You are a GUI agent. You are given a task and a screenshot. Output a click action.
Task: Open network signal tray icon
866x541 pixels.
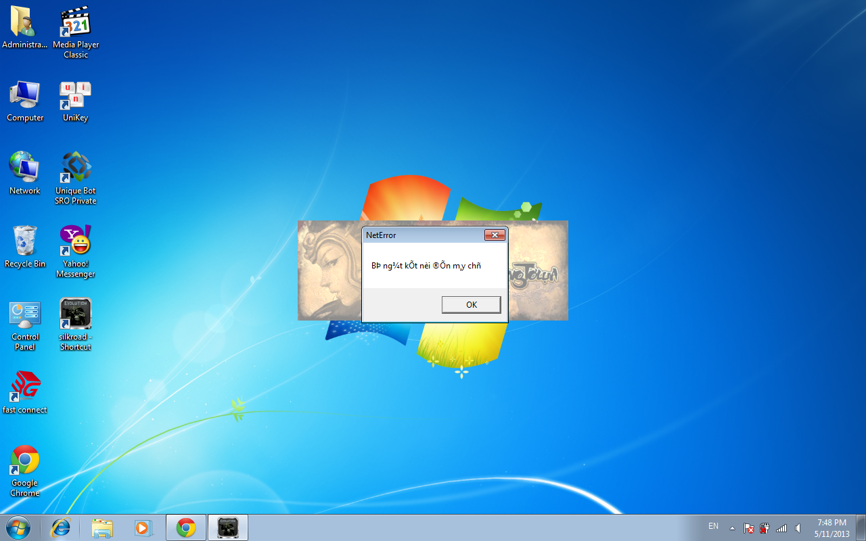click(781, 528)
